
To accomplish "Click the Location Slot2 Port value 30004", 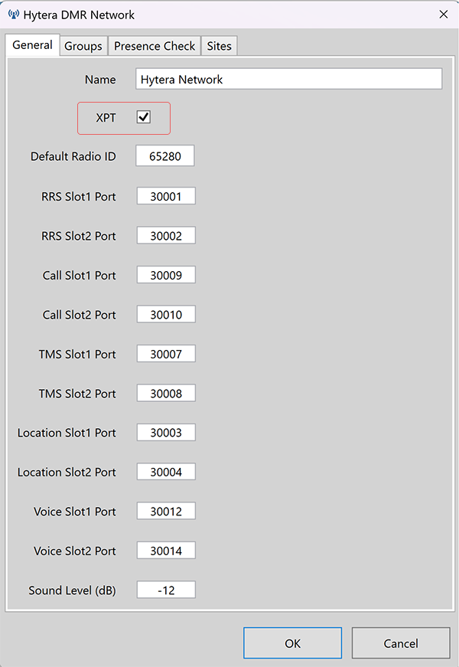I will point(166,472).
